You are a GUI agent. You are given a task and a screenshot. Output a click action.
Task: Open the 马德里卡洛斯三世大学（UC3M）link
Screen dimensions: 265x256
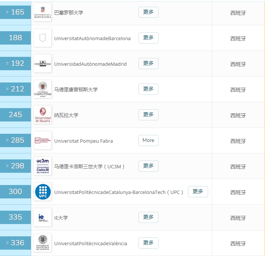[89, 166]
